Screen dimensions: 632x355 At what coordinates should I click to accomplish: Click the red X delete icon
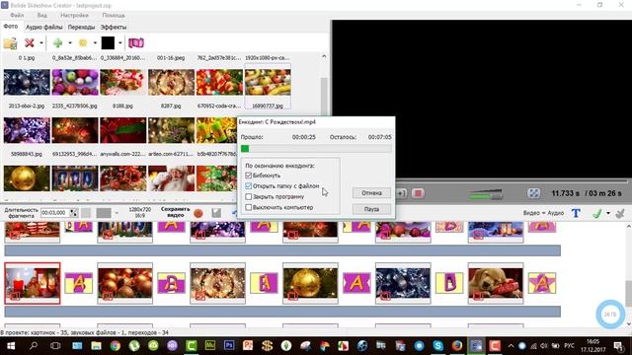(29, 42)
